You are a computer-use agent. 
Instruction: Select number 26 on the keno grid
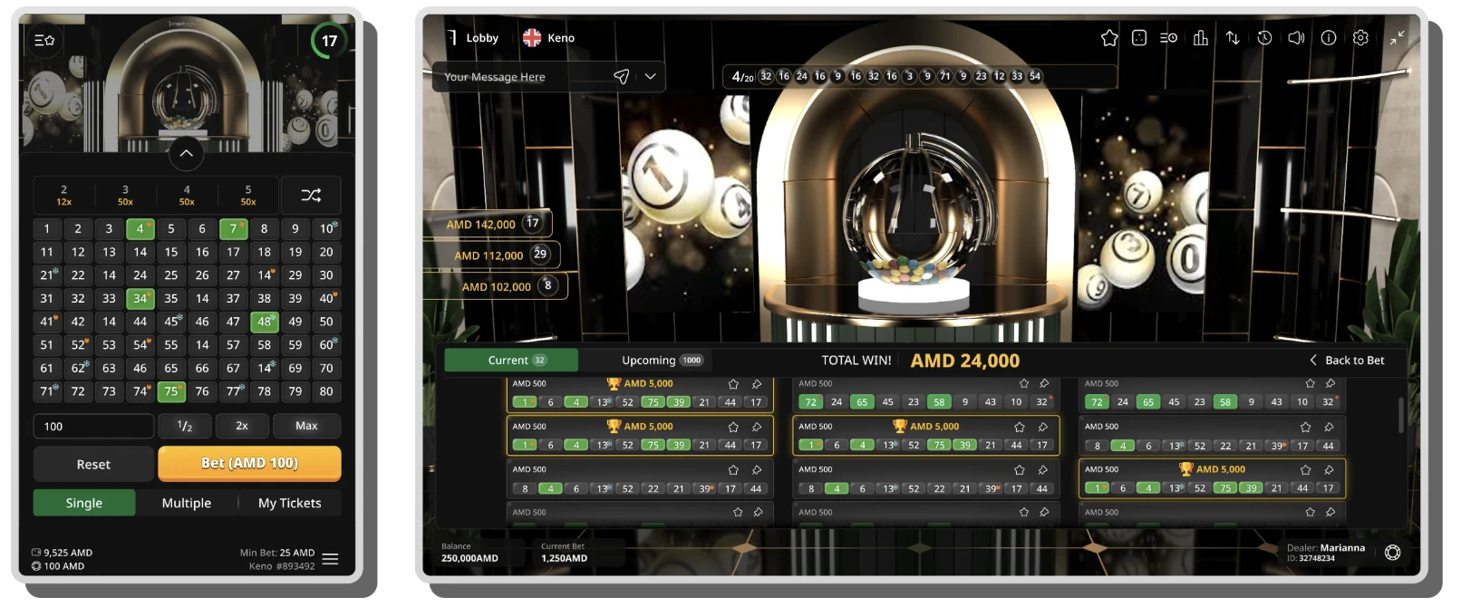coord(202,275)
